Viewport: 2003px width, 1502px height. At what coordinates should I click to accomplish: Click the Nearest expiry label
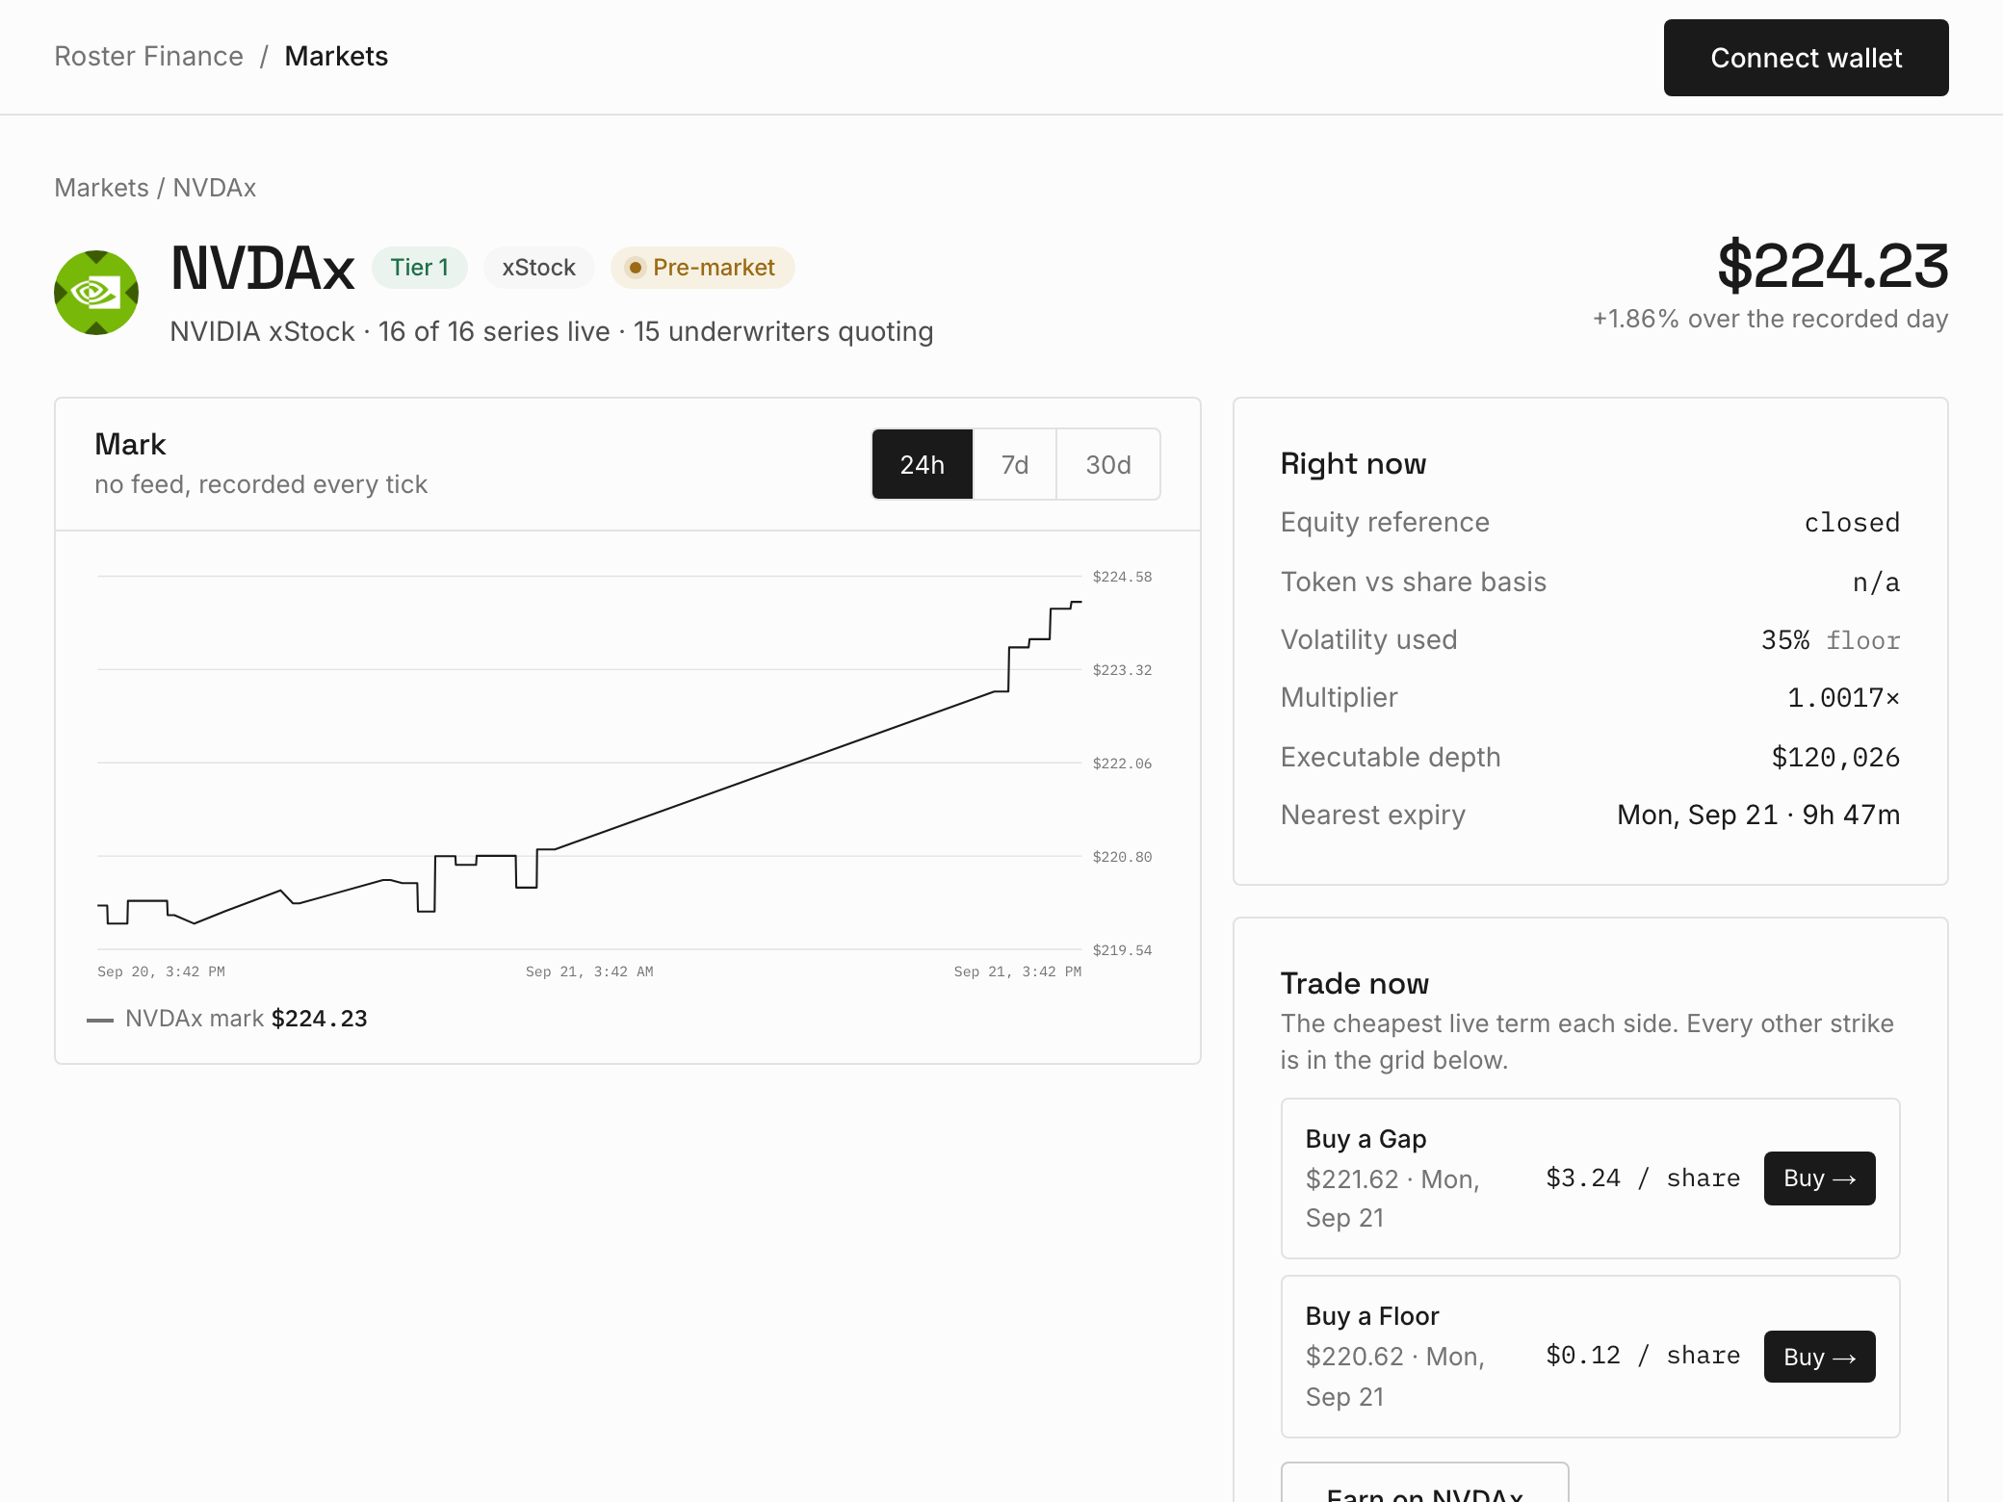1372,816
